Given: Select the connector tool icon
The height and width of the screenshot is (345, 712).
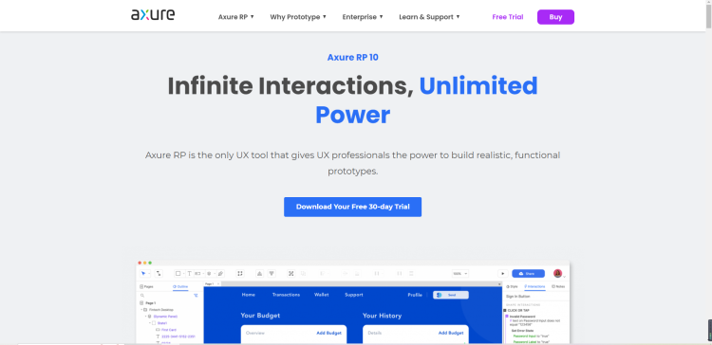Looking at the screenshot, I should click(159, 273).
